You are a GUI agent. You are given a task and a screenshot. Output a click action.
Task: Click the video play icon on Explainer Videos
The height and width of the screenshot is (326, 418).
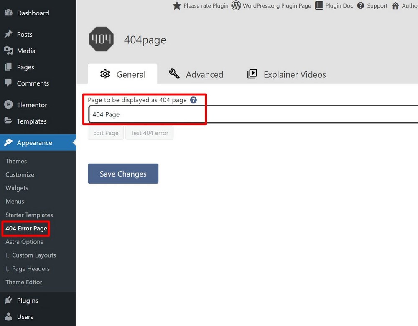(252, 74)
